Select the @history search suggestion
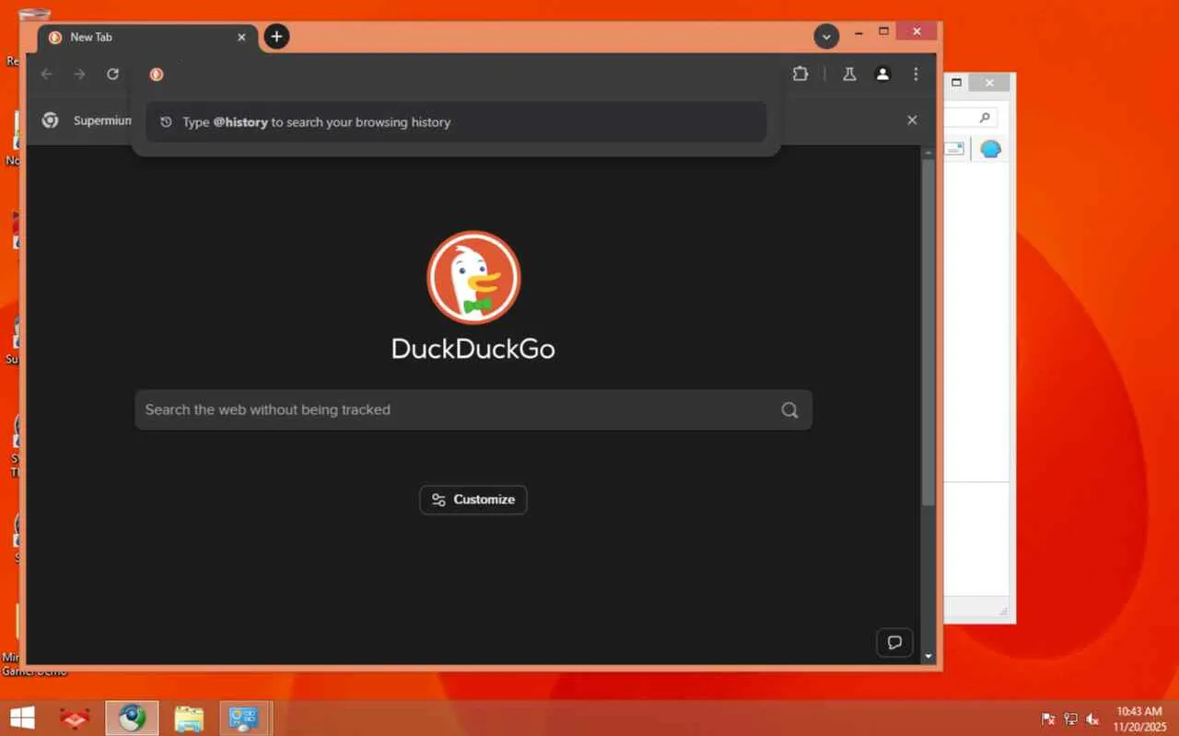The width and height of the screenshot is (1179, 736). [x=456, y=122]
